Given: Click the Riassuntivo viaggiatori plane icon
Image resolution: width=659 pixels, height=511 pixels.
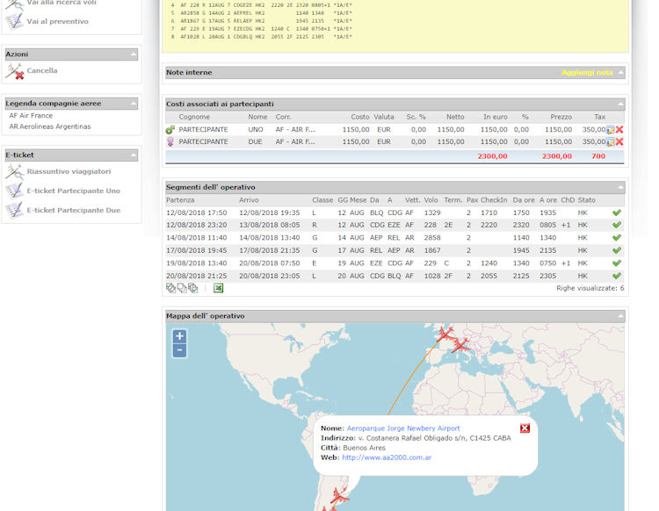Looking at the screenshot, I should pyautogui.click(x=15, y=171).
